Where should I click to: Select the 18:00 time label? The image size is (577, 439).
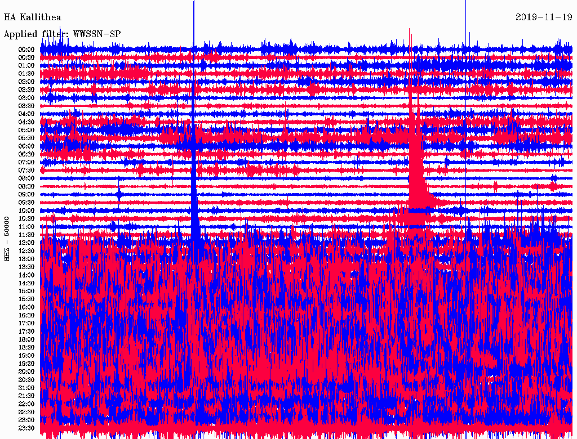tap(26, 340)
